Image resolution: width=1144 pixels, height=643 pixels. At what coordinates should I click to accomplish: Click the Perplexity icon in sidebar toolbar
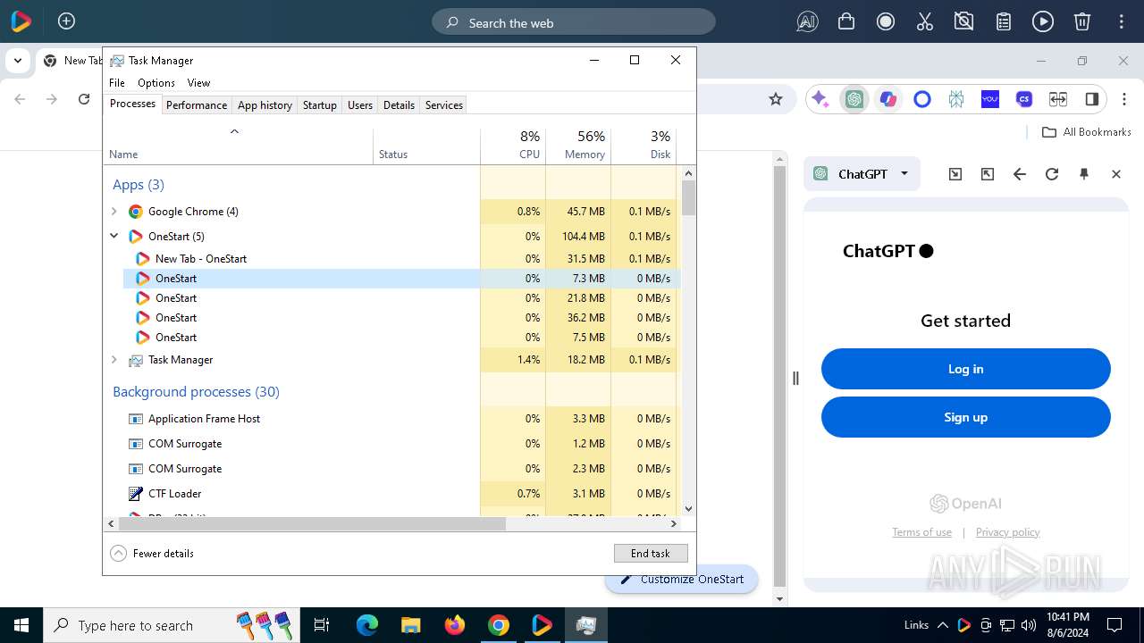(956, 99)
